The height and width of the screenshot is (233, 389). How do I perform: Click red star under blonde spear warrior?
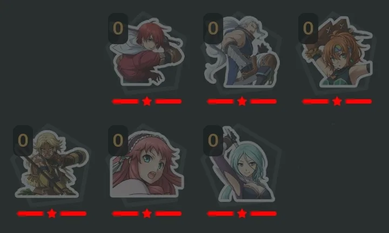coord(52,214)
